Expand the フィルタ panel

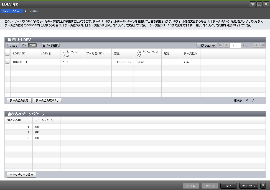(12, 46)
